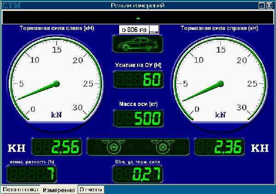Open the Измерения tab
Screen dimensions: 276x194
[59, 190]
